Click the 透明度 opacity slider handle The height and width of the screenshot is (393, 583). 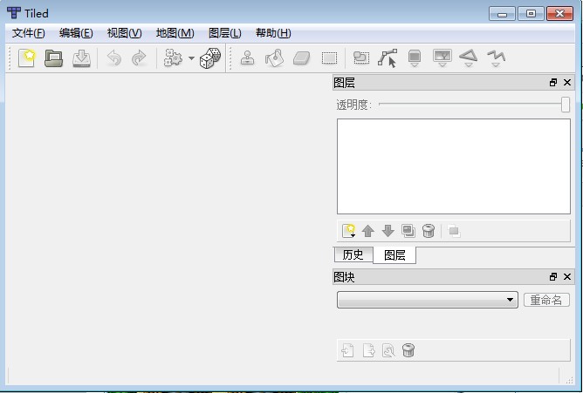pos(566,105)
